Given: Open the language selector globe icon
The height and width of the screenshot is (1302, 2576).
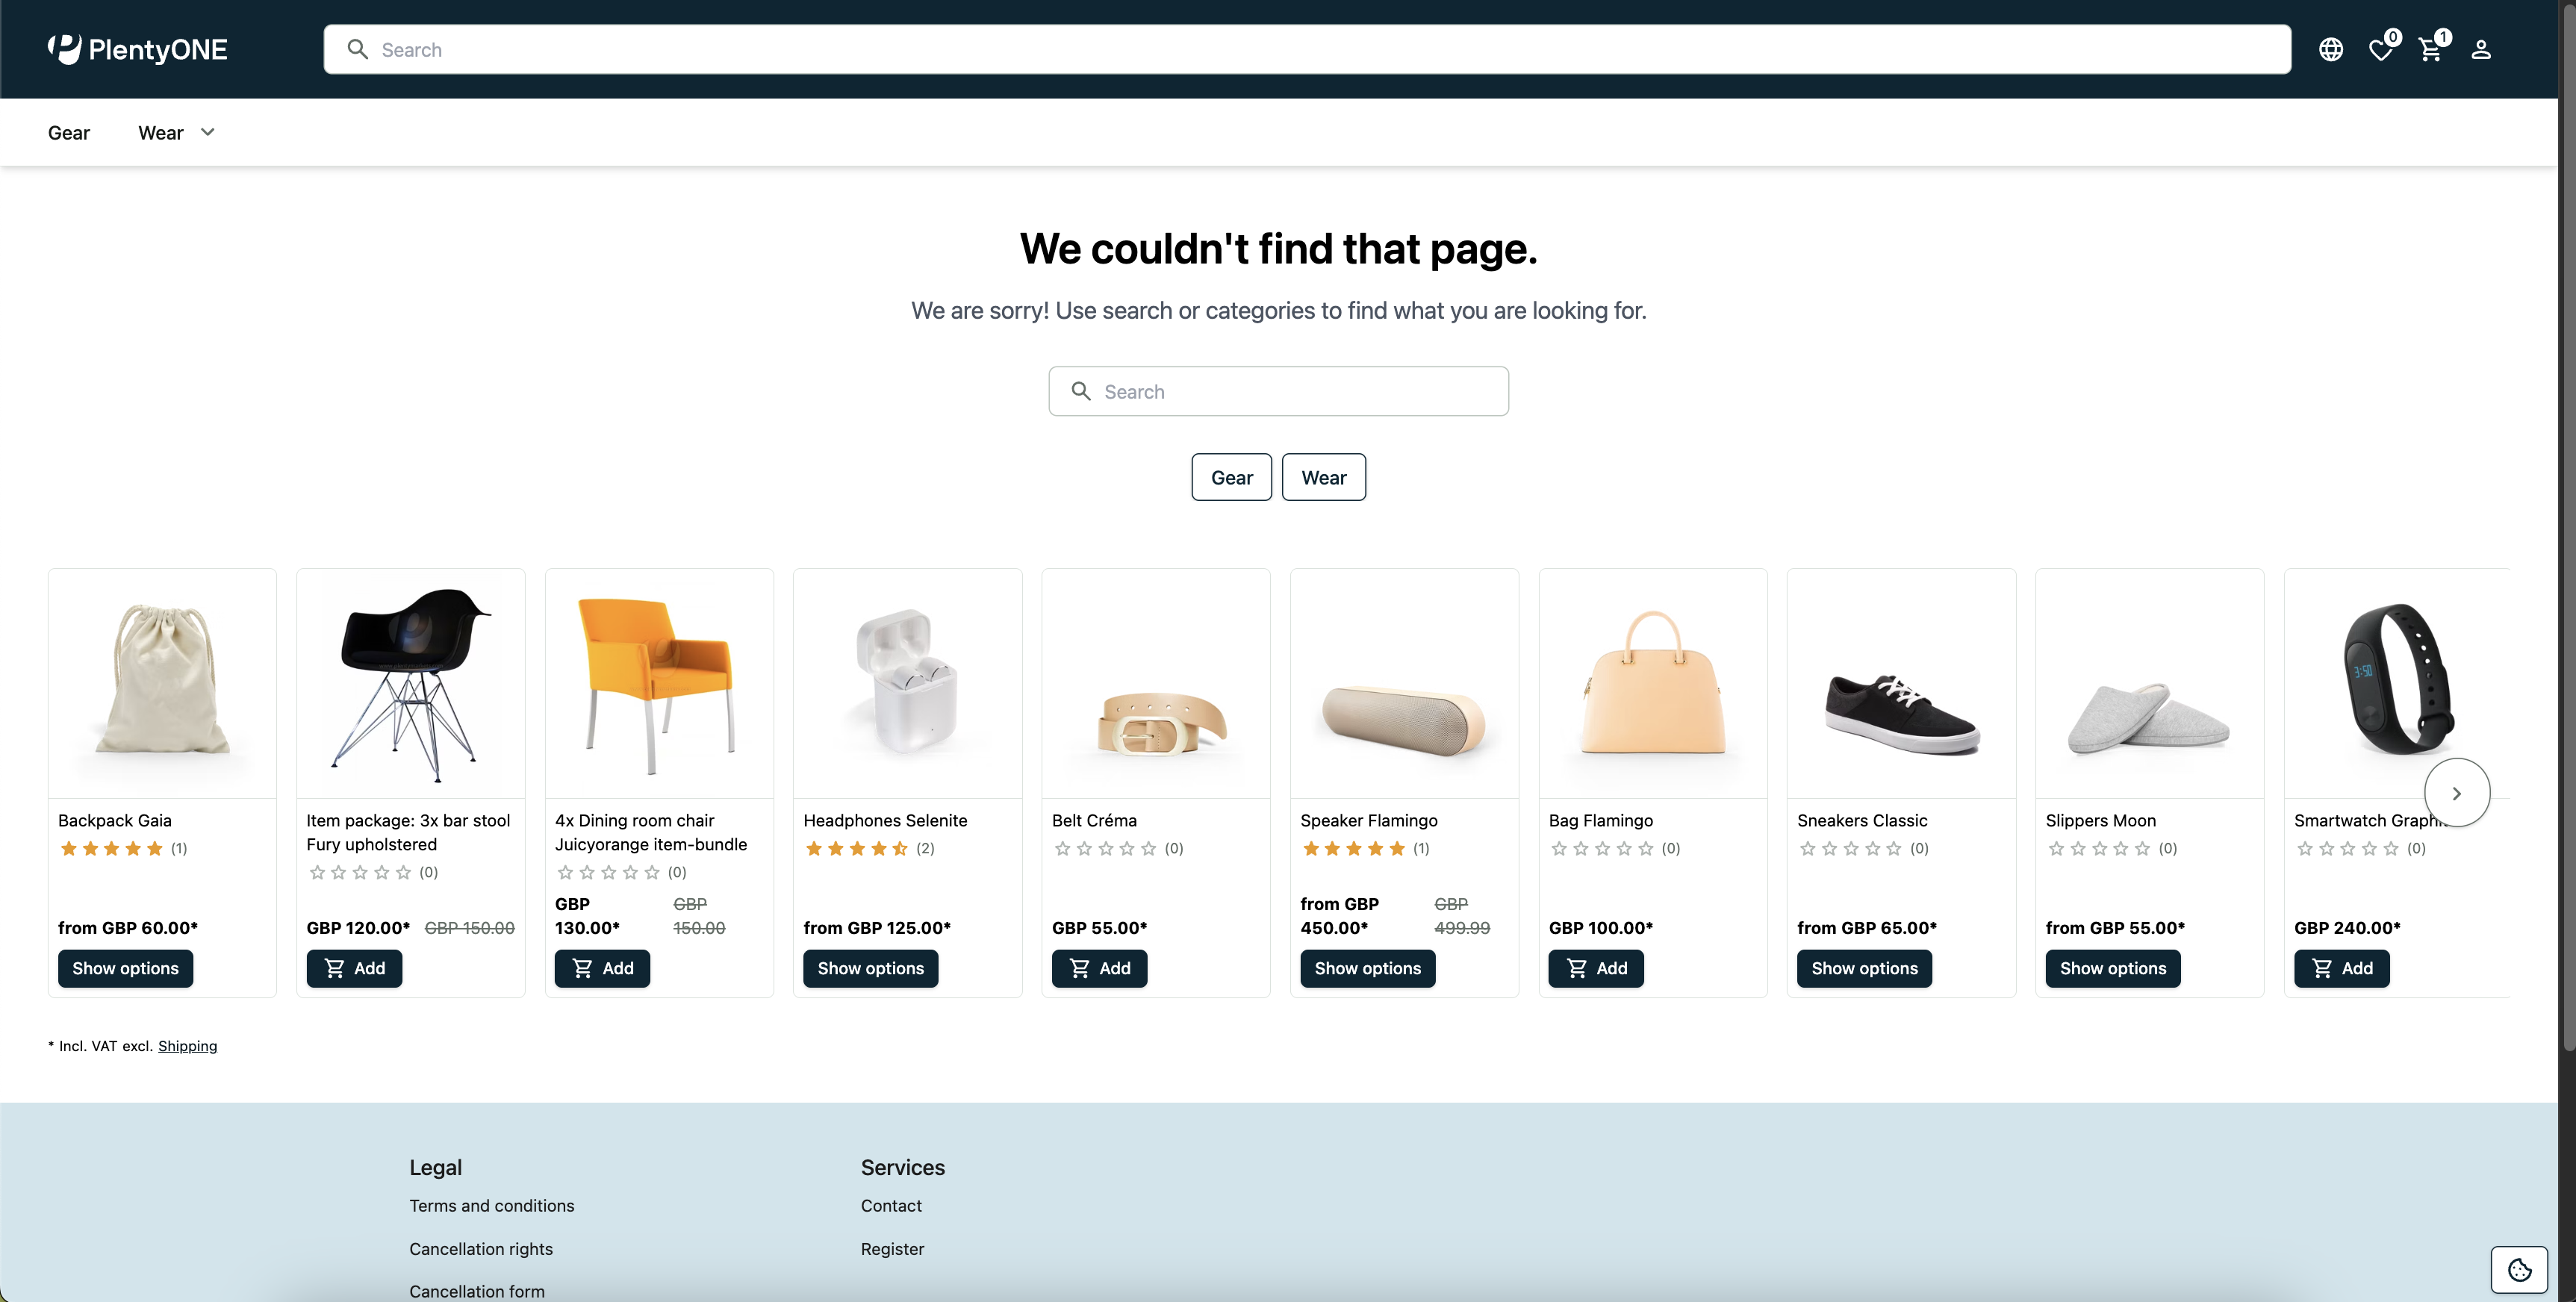Looking at the screenshot, I should (2330, 50).
